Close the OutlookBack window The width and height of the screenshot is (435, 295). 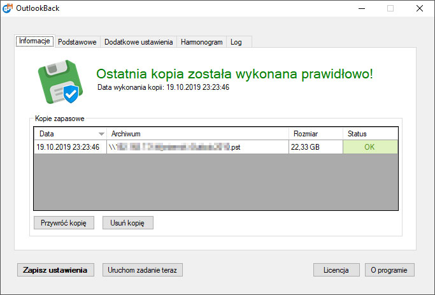coord(420,8)
